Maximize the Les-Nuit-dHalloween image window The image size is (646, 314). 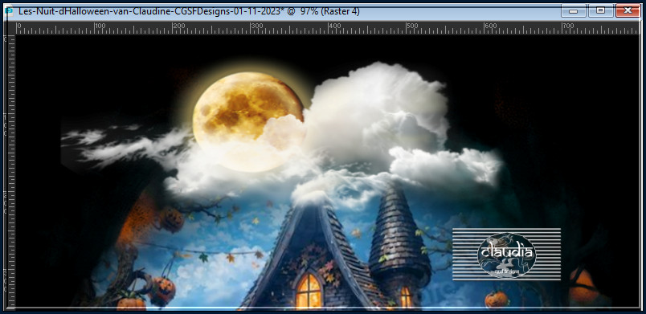tap(600, 10)
